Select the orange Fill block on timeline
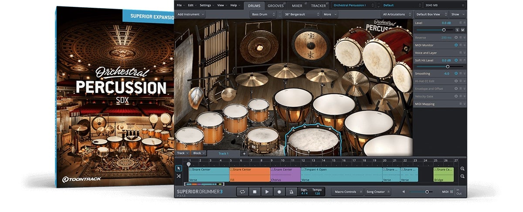Image resolution: width=523 pixels, height=212 pixels. pos(249,174)
